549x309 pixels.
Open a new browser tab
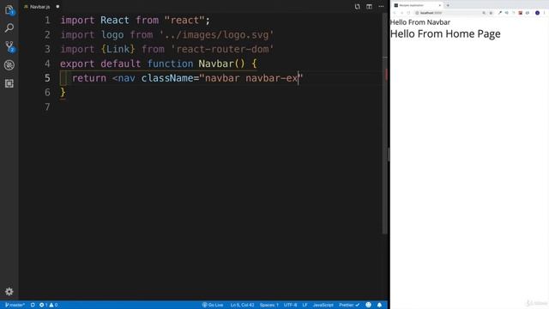click(x=448, y=5)
